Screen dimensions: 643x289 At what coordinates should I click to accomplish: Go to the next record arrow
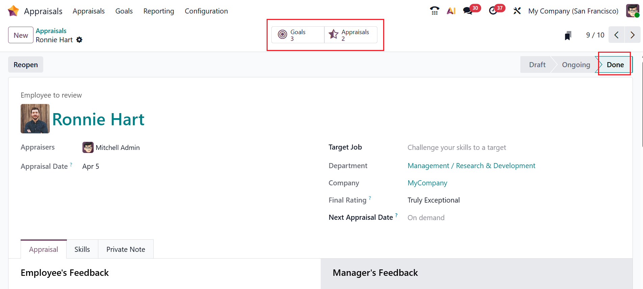pyautogui.click(x=633, y=35)
